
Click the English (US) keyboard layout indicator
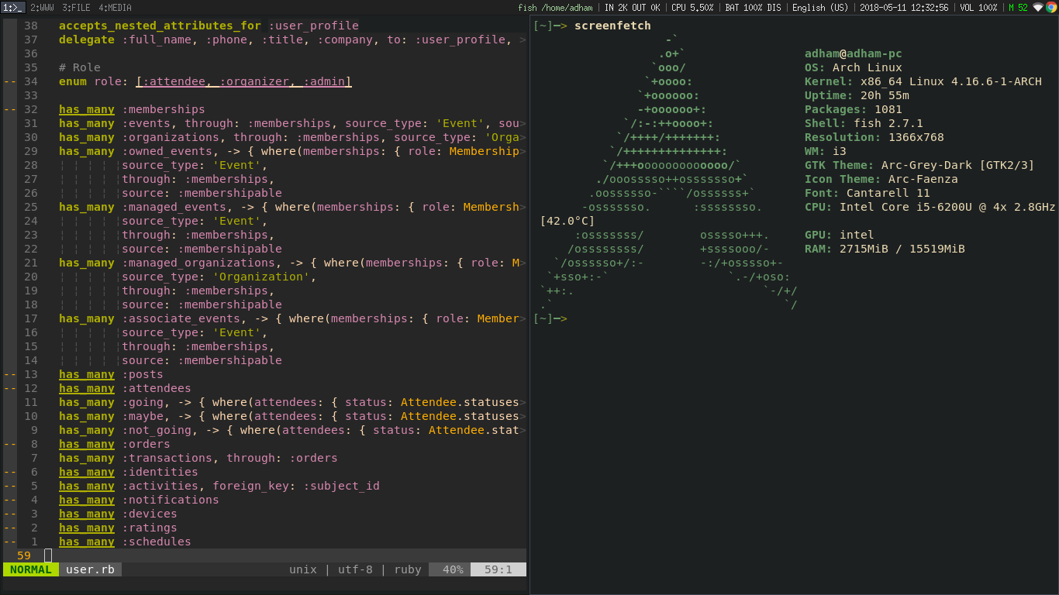(820, 7)
